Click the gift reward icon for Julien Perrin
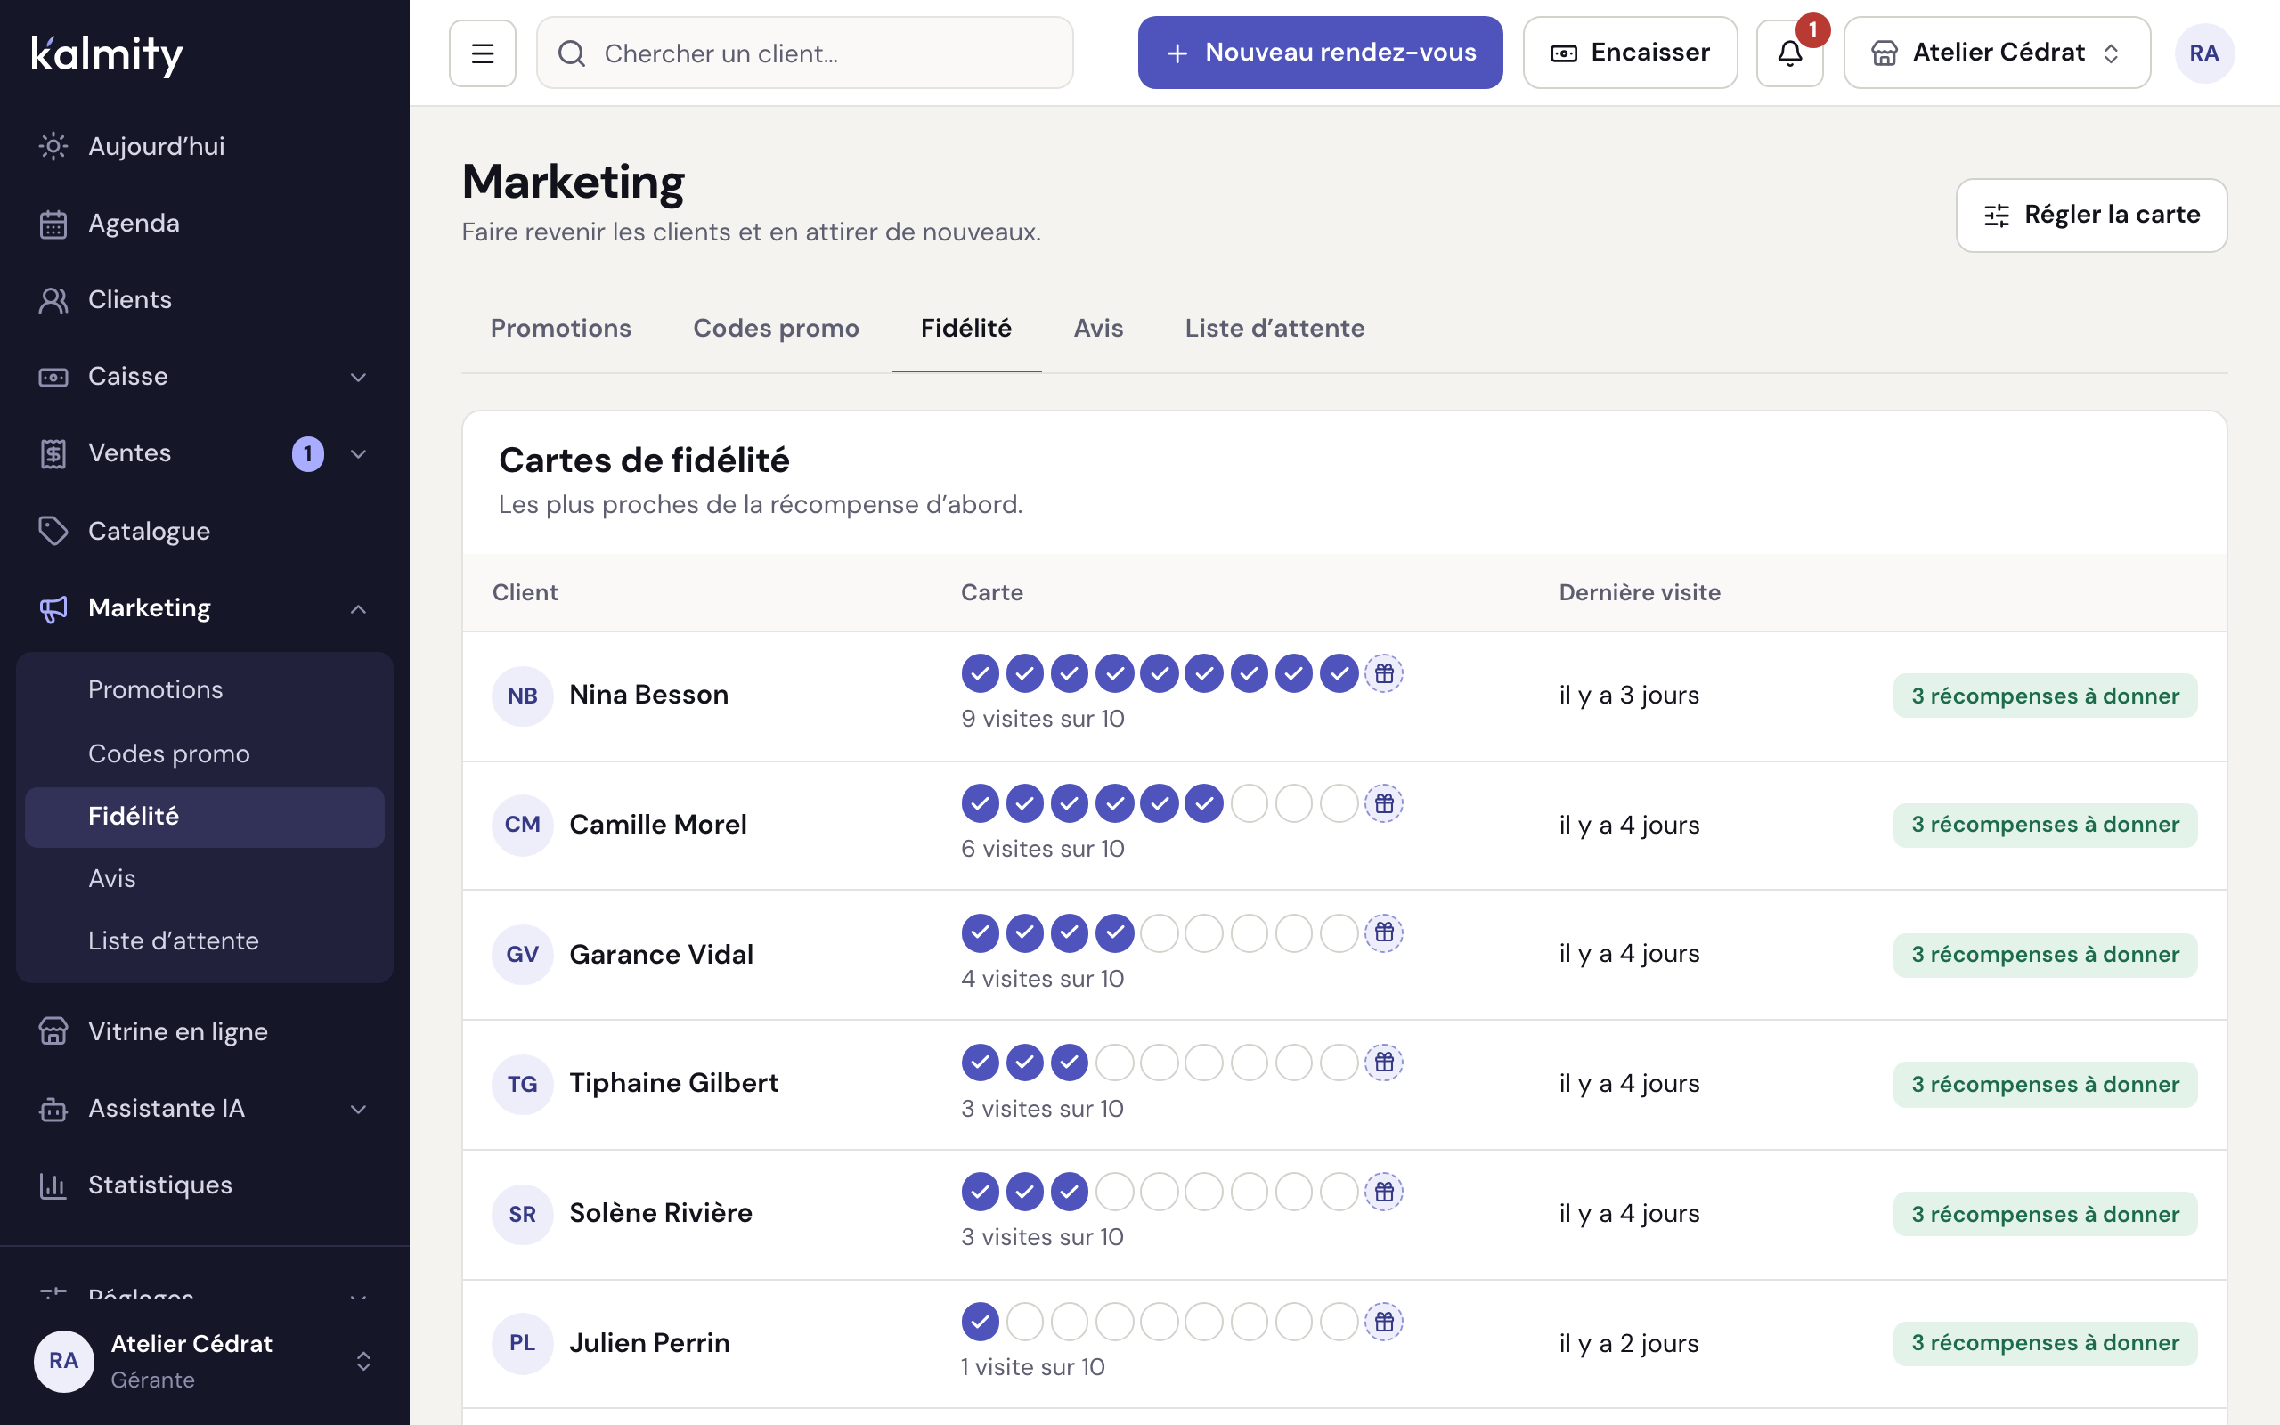2280x1425 pixels. [1384, 1322]
